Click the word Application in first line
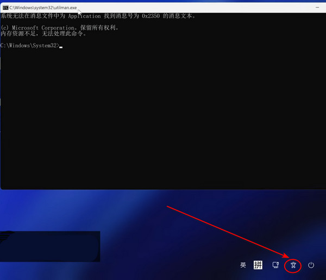Viewport: 326px width, 280px height. point(84,16)
